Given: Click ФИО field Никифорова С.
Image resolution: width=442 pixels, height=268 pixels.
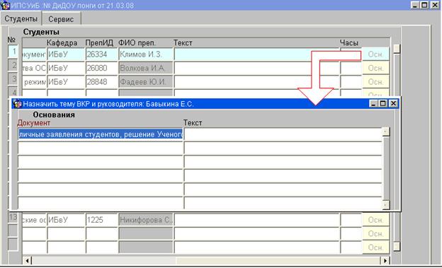Looking at the screenshot, I should tap(145, 220).
